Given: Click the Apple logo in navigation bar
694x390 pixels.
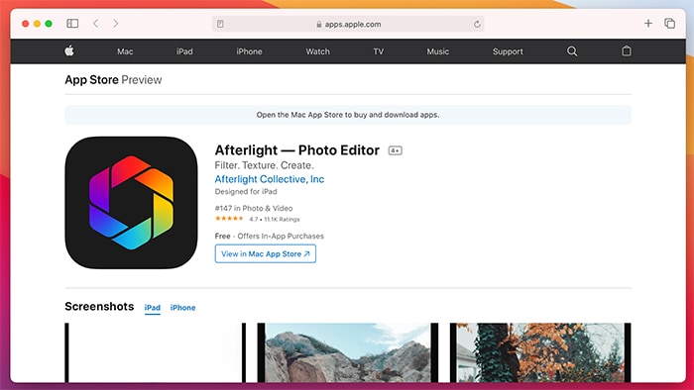Looking at the screenshot, I should pos(69,51).
